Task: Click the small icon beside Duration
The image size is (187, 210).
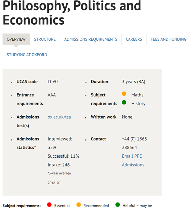Action: point(86,82)
